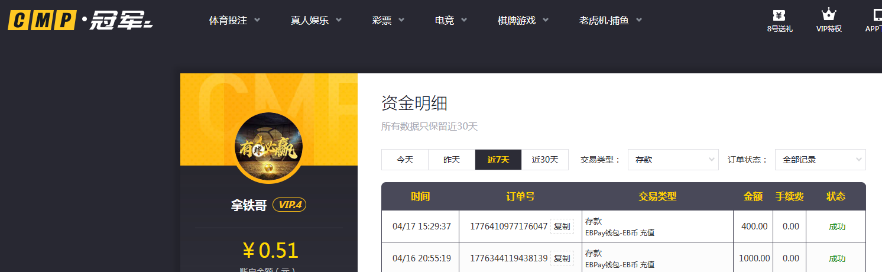Click the VIP.4 badge
Image resolution: width=882 pixels, height=272 pixels.
tap(290, 205)
